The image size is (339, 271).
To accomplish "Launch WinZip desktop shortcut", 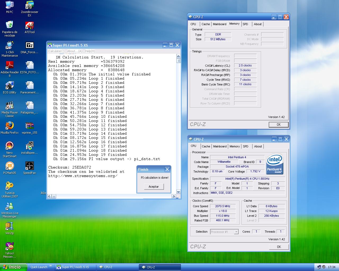I will click(10, 228).
